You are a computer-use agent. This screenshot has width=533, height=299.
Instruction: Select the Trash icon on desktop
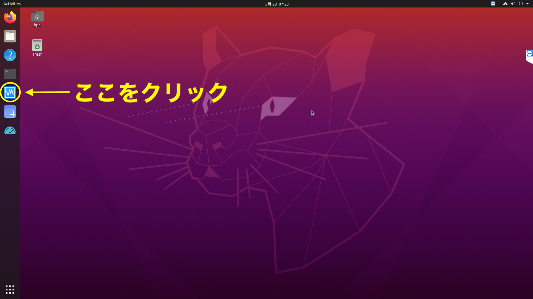click(x=37, y=48)
